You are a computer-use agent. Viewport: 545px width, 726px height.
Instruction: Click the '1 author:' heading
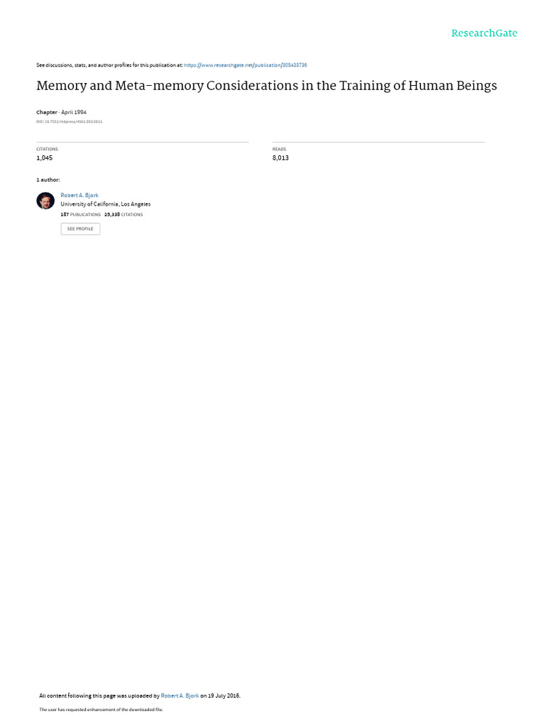[48, 179]
